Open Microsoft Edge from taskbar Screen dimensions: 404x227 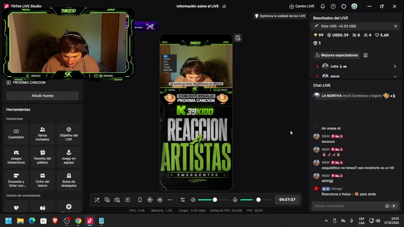(32, 221)
